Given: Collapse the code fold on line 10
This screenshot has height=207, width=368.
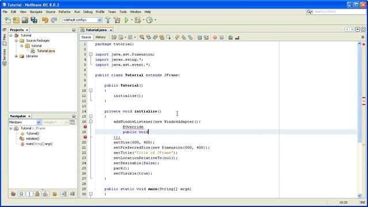Looking at the screenshot, I should [x=91, y=90].
